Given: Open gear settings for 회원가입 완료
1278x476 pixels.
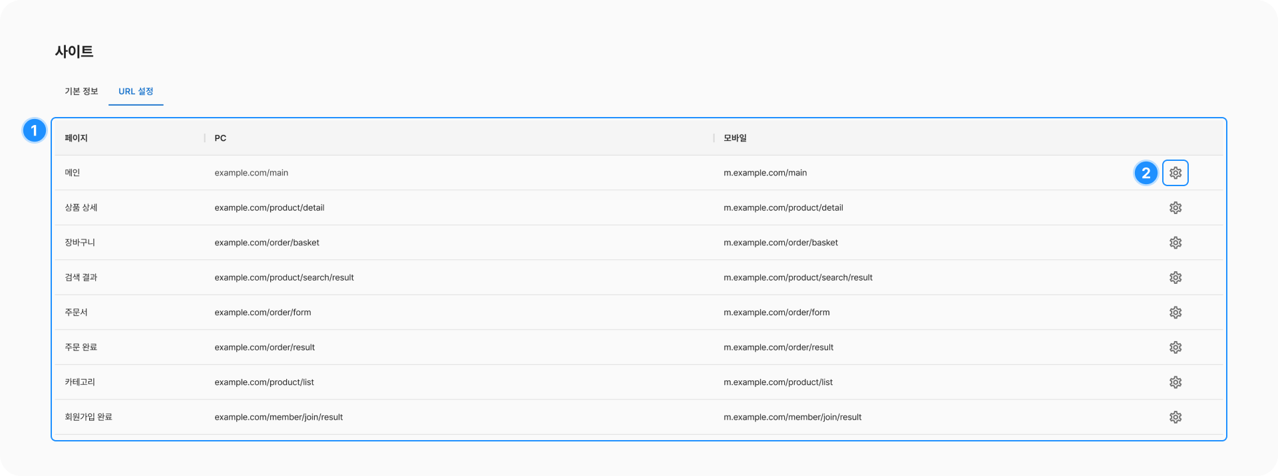Looking at the screenshot, I should (1175, 417).
